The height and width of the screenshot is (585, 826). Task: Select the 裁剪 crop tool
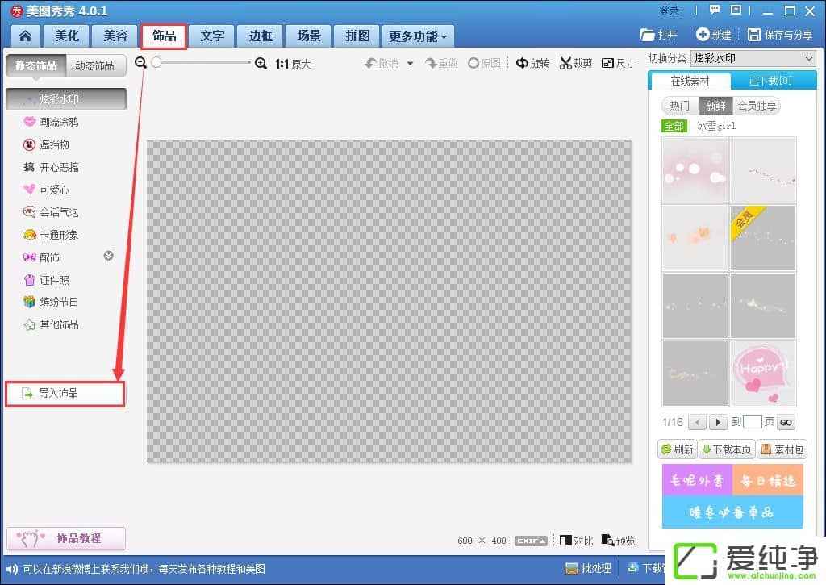pos(576,63)
